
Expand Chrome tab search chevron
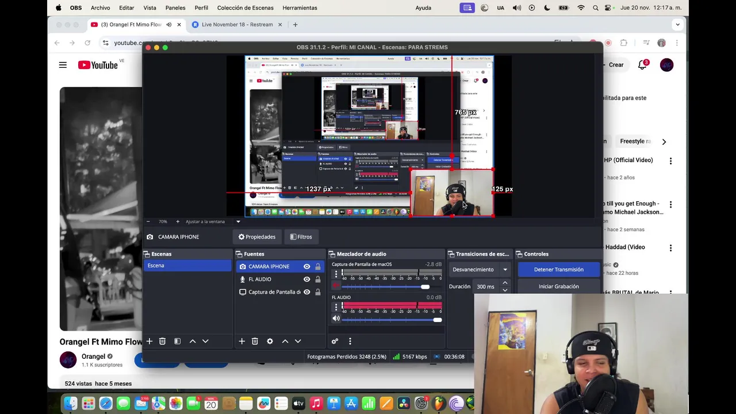pos(677,25)
